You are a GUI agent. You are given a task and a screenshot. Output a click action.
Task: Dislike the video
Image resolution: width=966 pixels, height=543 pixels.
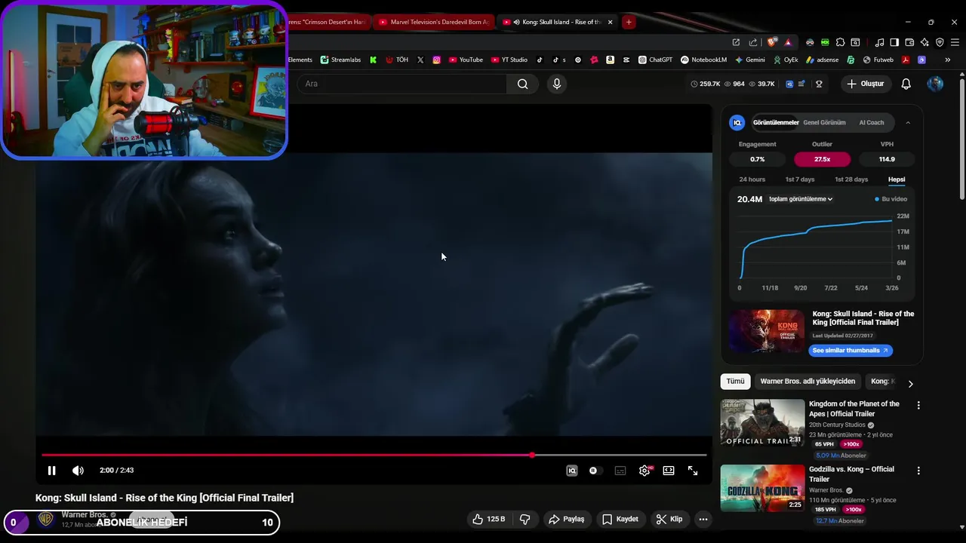point(525,519)
